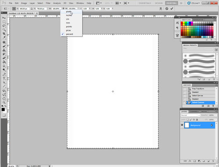Viewport: 219px width, 167px height.
Task: Select the Pen tool
Action: point(4,75)
